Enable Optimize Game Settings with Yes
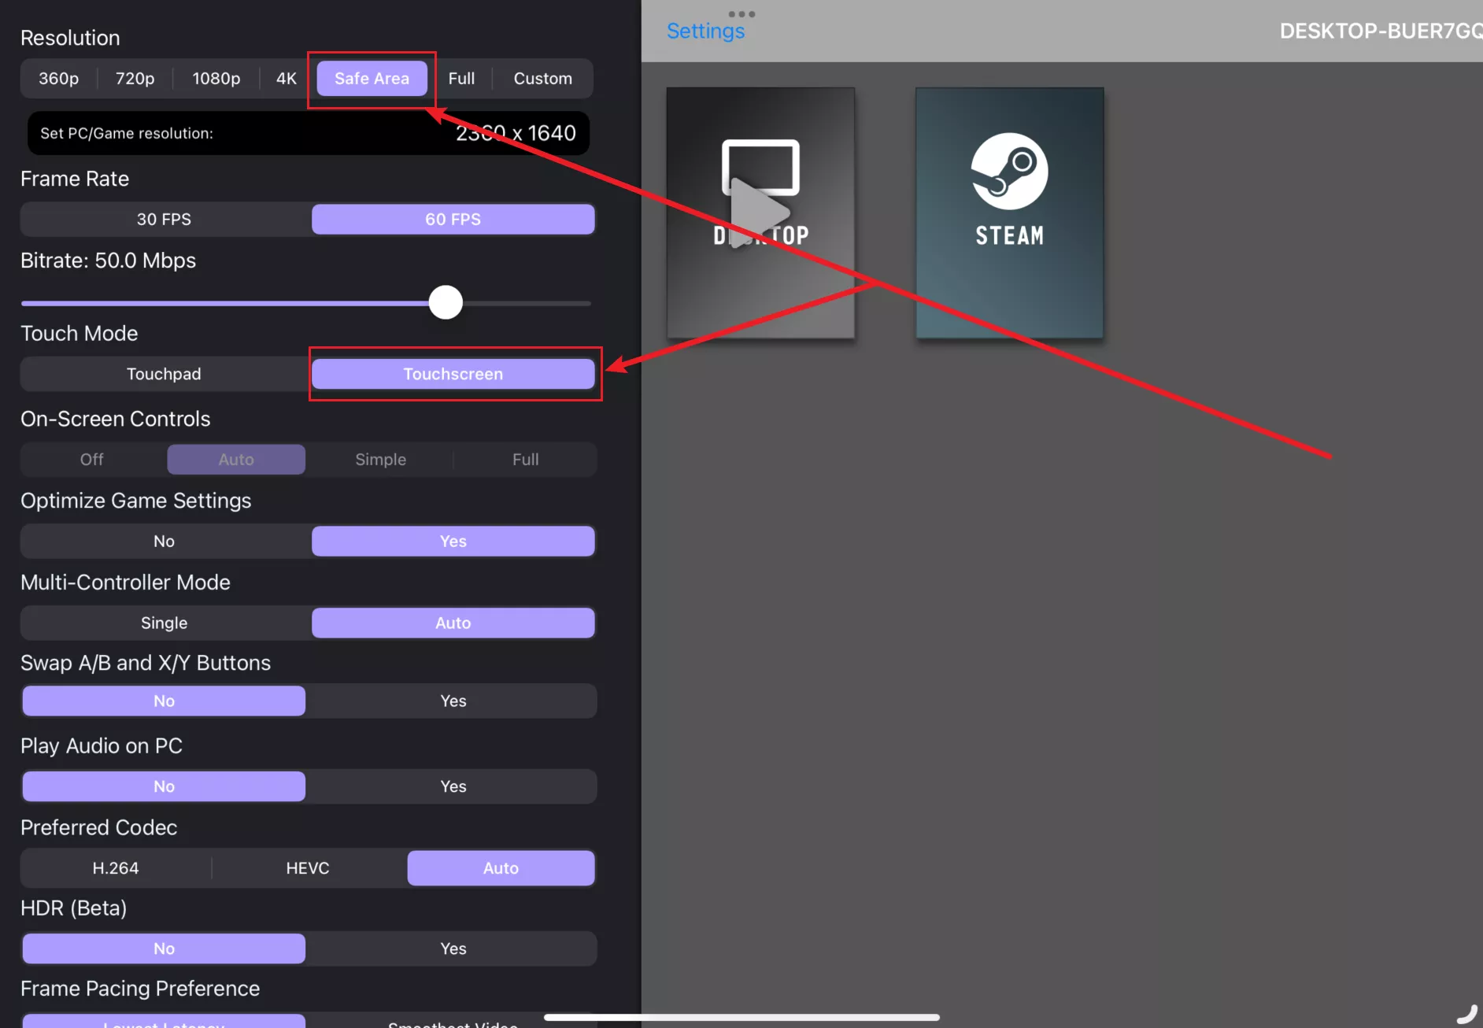1483x1028 pixels. tap(453, 542)
